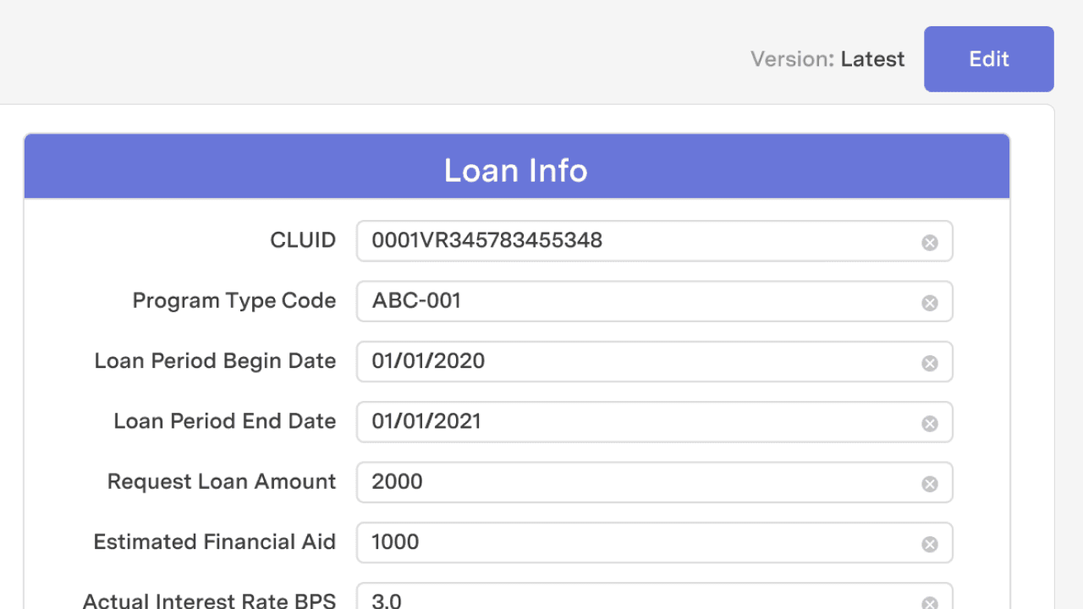Click the Loan Period Begin Date label
The height and width of the screenshot is (609, 1083).
point(215,361)
